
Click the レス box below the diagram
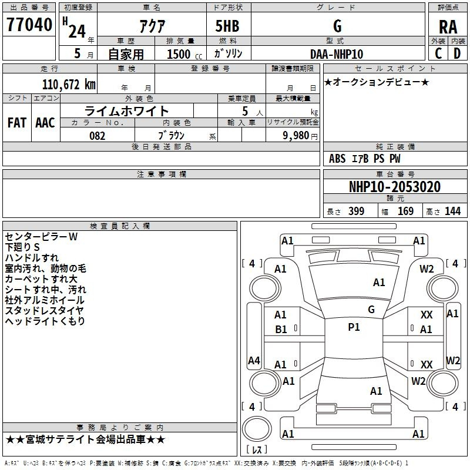point(257,450)
